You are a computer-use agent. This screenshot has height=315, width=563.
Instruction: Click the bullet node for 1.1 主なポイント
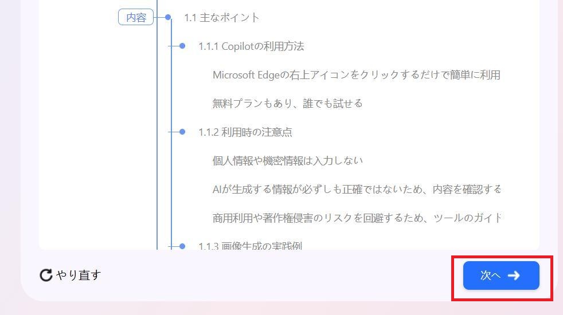(168, 17)
